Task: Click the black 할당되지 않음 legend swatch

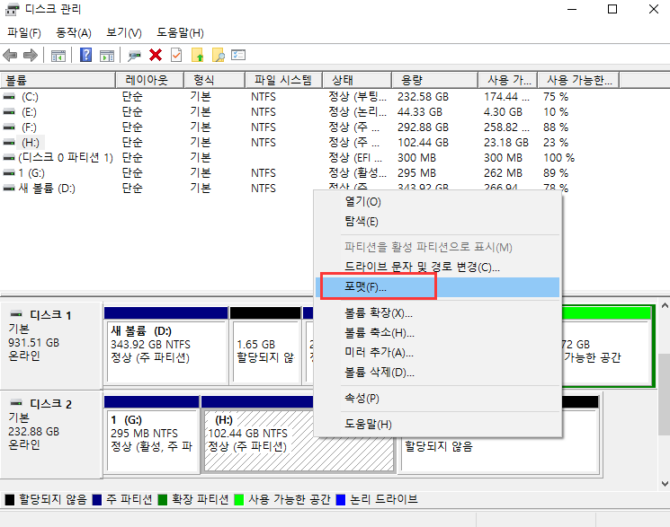Action: click(10, 500)
